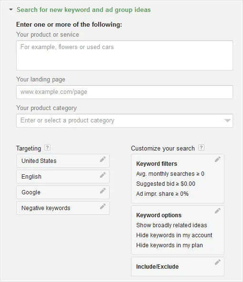Focus the product or service text area
The image size is (243, 282).
click(x=124, y=55)
